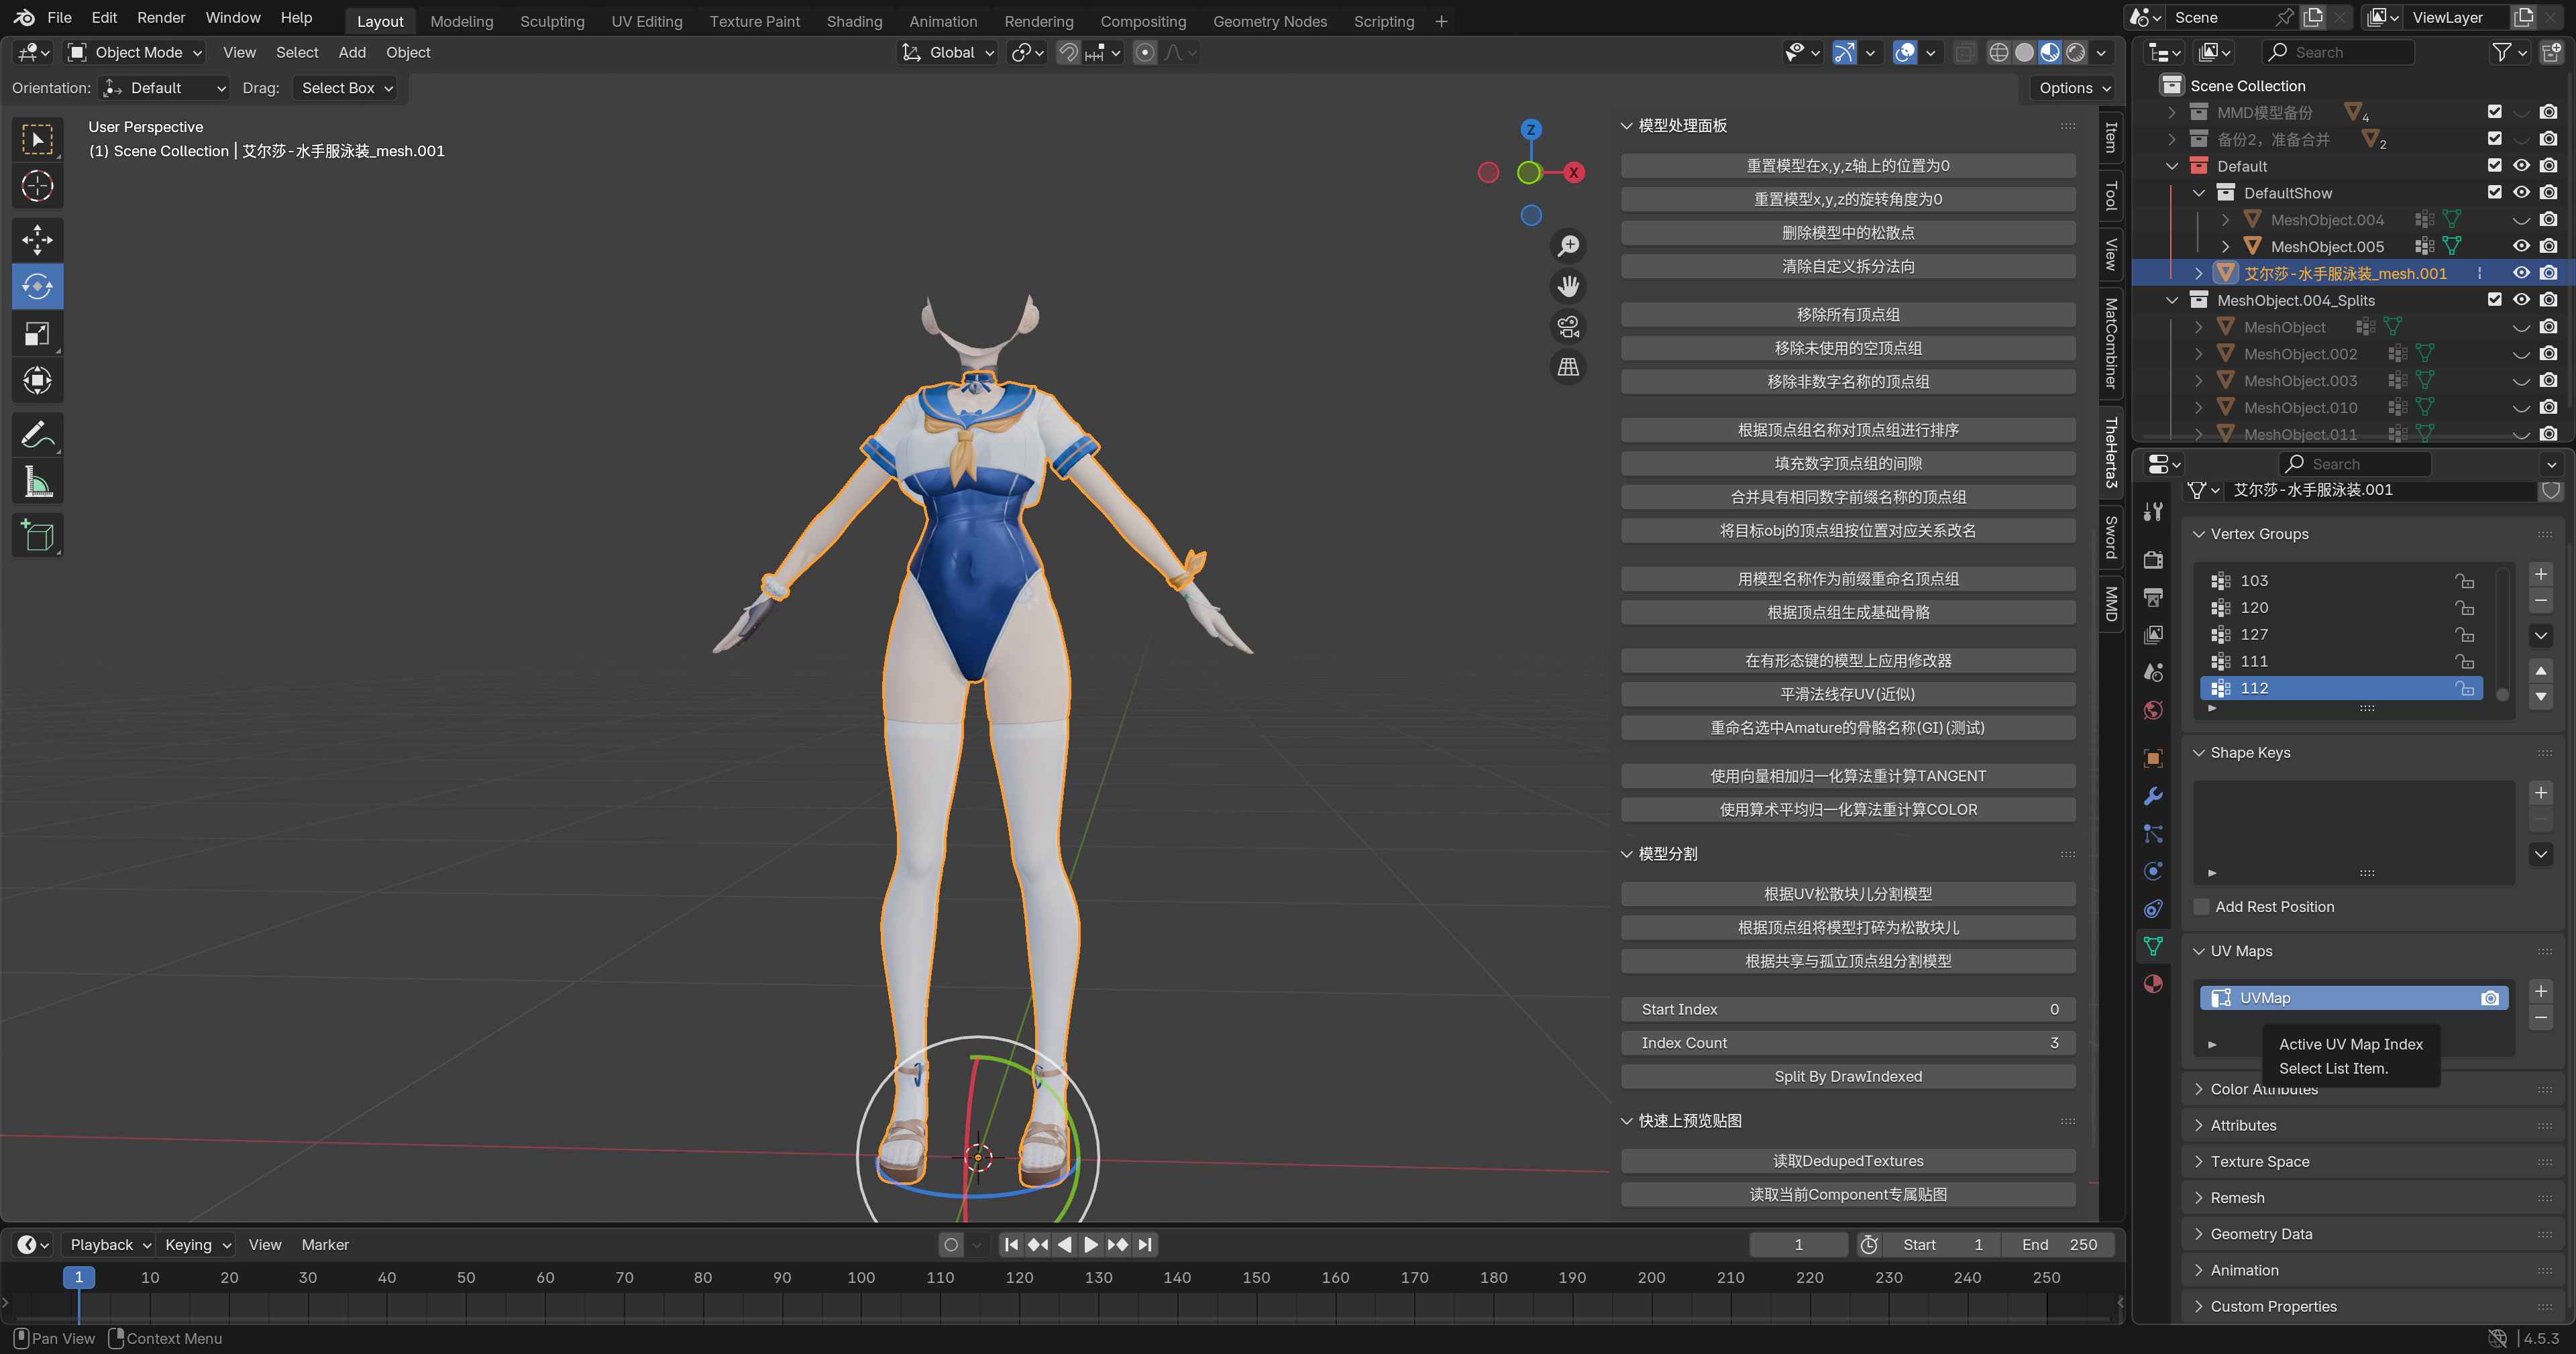The width and height of the screenshot is (2576, 1354).
Task: Enable the Add Rest Position checkbox
Action: (2201, 907)
